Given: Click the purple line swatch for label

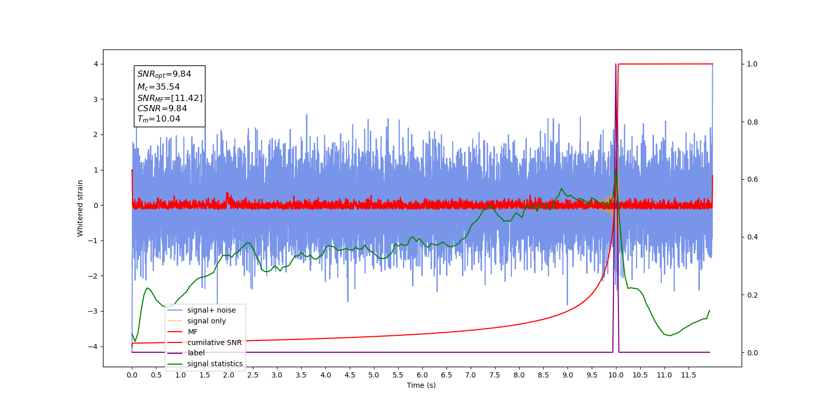Looking at the screenshot, I should pos(175,353).
